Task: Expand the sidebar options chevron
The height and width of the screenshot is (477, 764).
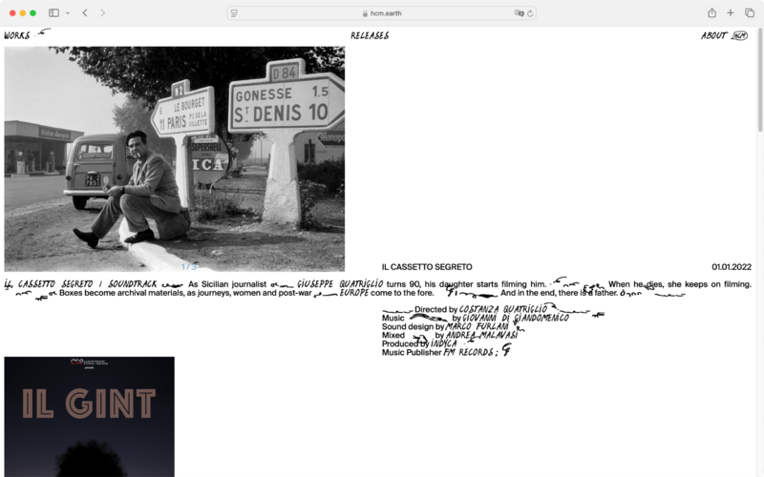Action: click(x=67, y=13)
